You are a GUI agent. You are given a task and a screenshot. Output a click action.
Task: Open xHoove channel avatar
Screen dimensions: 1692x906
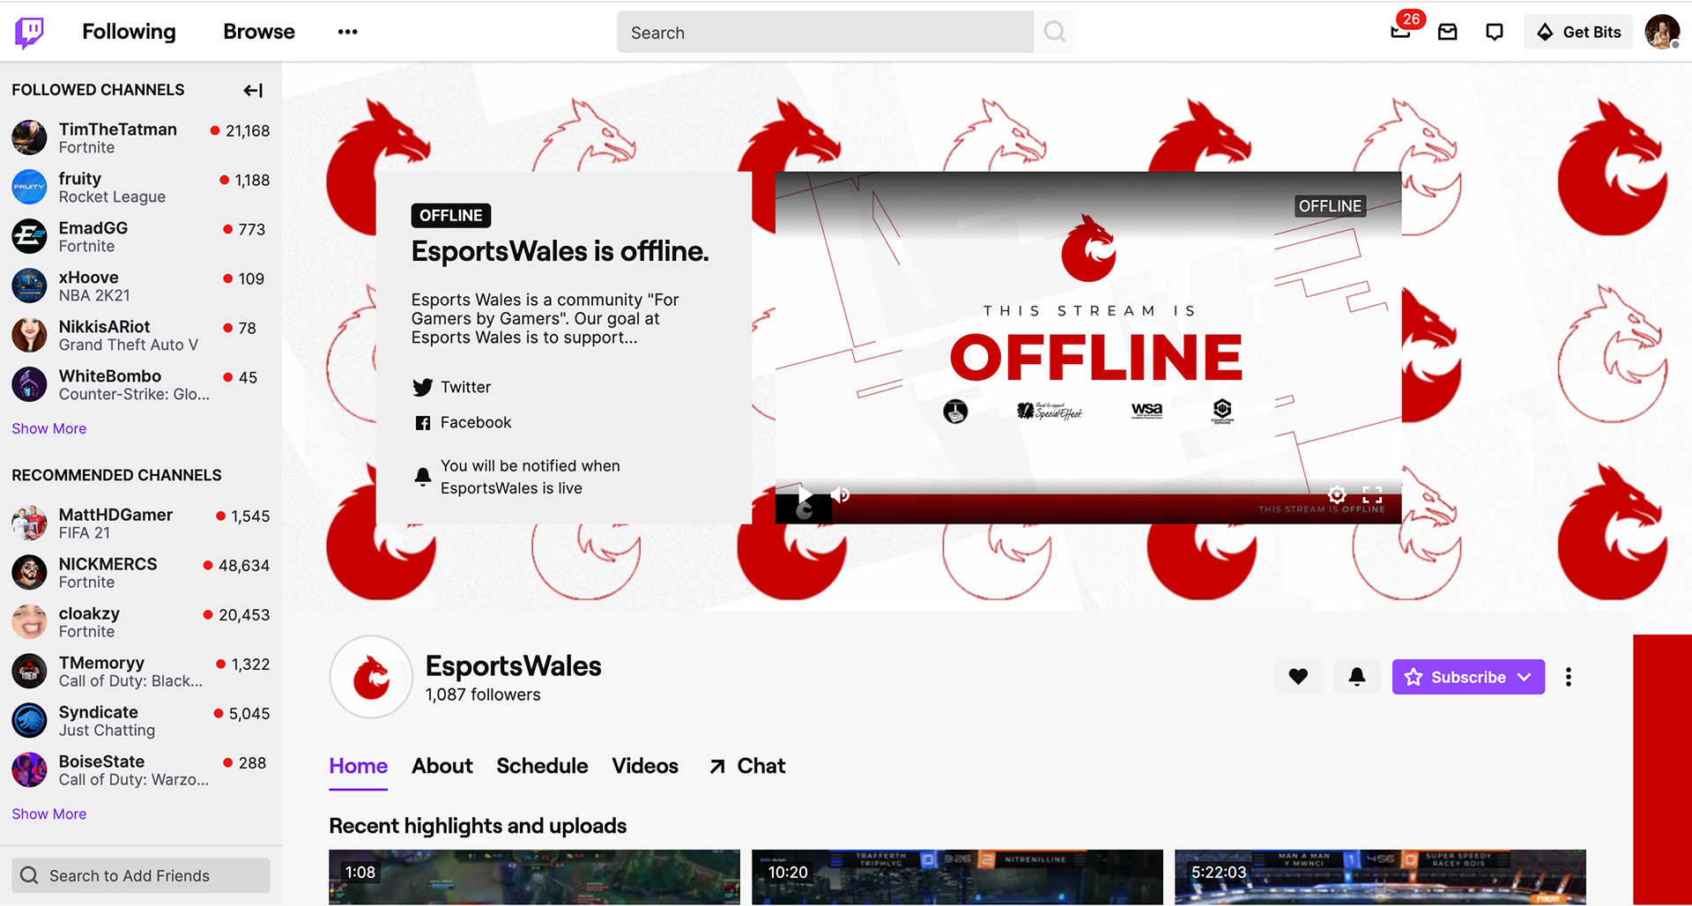tap(29, 286)
